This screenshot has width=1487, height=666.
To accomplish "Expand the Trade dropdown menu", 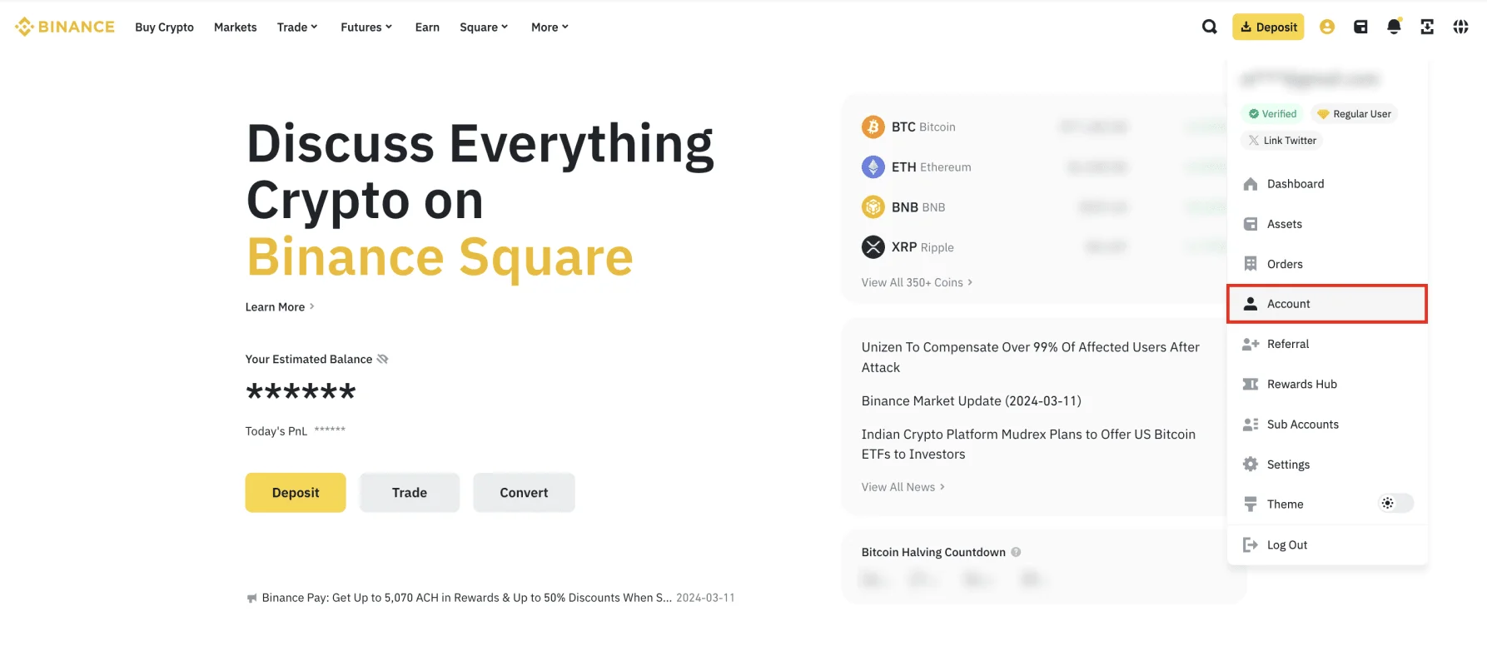I will 297,27.
